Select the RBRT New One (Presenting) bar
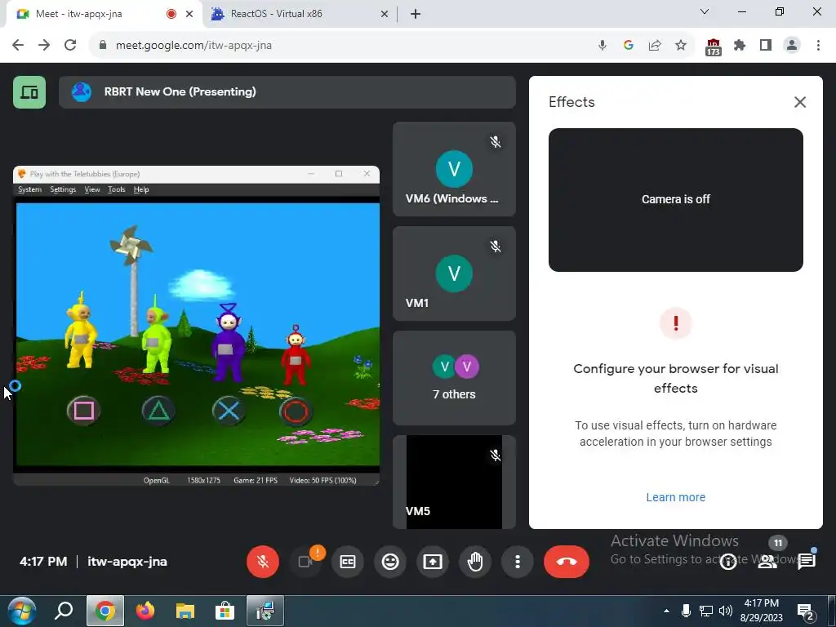836x627 pixels. coord(287,92)
